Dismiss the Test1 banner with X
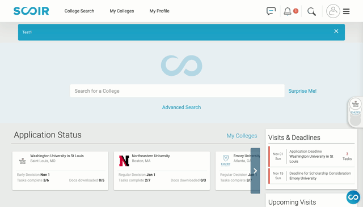This screenshot has width=363, height=207. click(x=336, y=31)
